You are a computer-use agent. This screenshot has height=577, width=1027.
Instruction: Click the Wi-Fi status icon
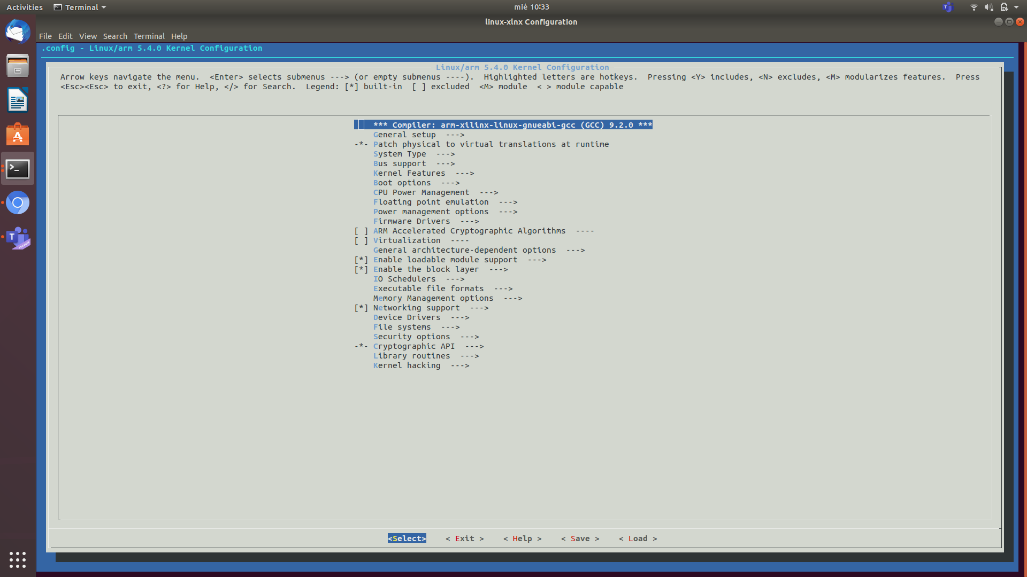pos(974,7)
